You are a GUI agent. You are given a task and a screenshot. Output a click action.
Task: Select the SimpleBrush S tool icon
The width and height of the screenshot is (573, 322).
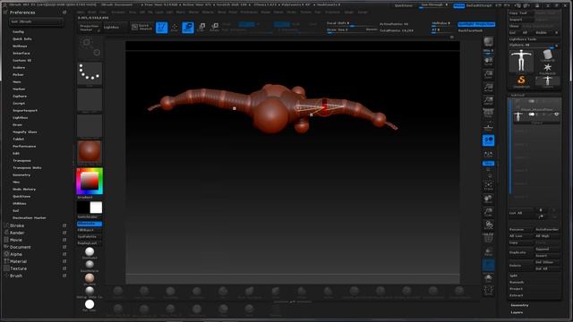521,80
